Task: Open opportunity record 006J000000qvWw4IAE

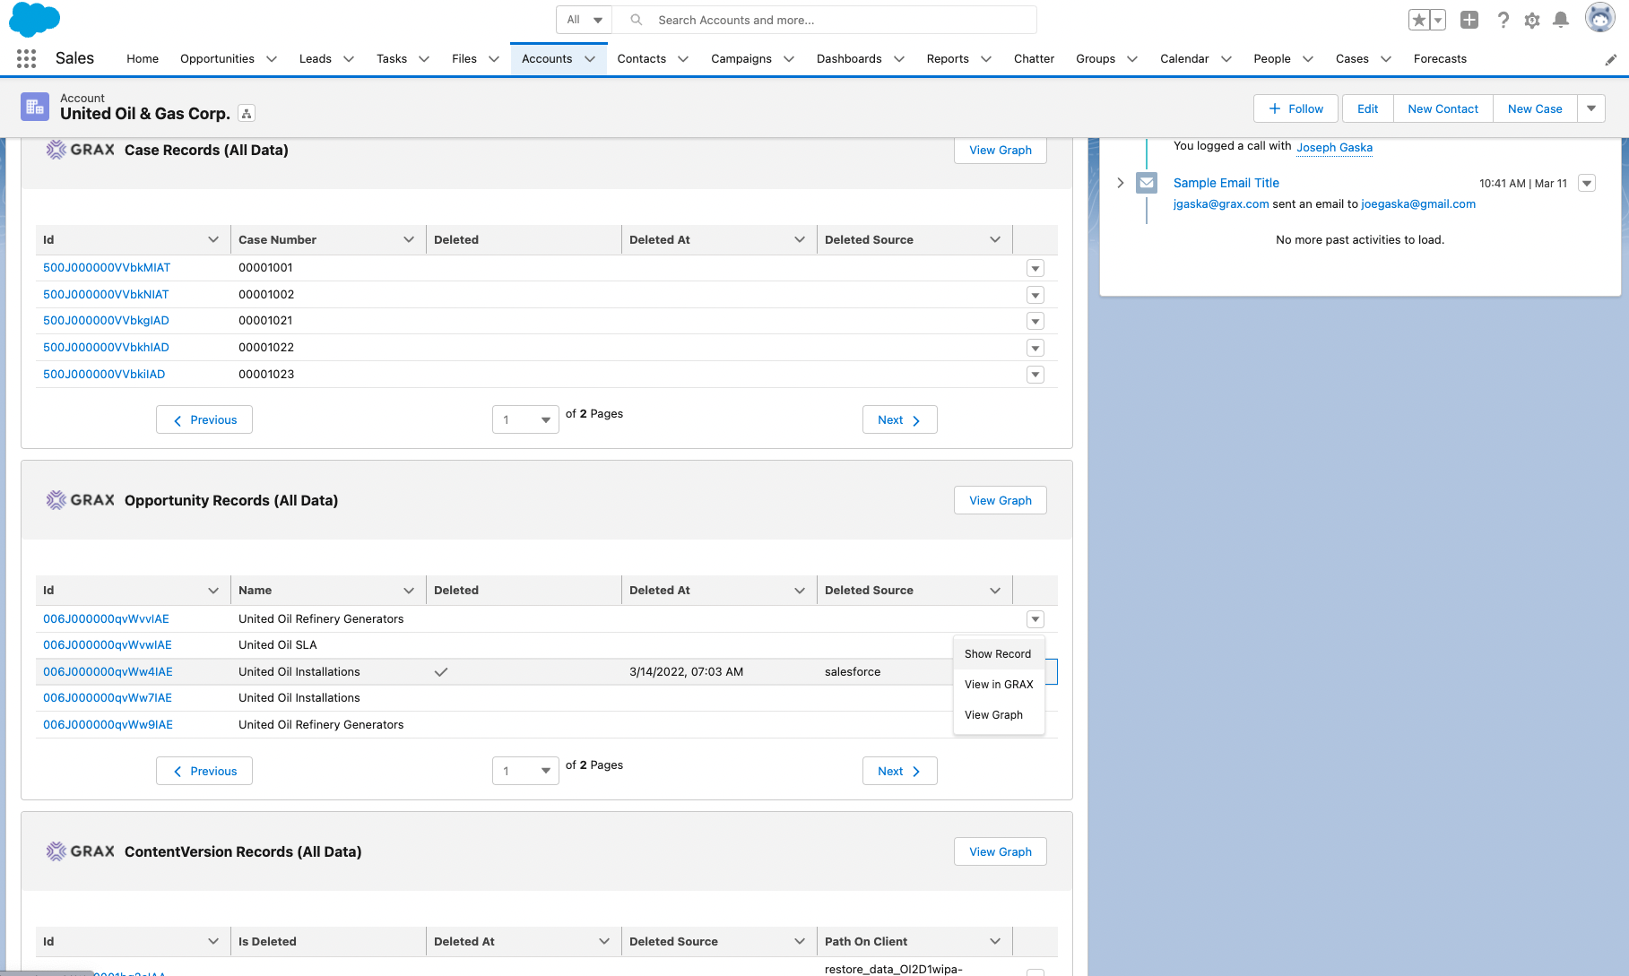Action: (x=108, y=672)
